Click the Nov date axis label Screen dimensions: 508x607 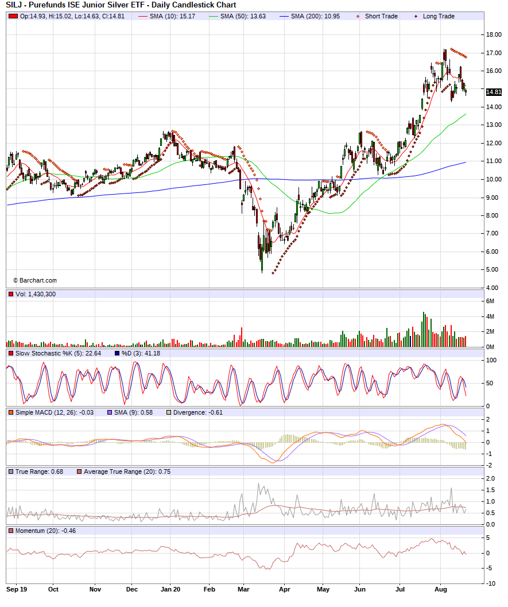[x=95, y=590]
